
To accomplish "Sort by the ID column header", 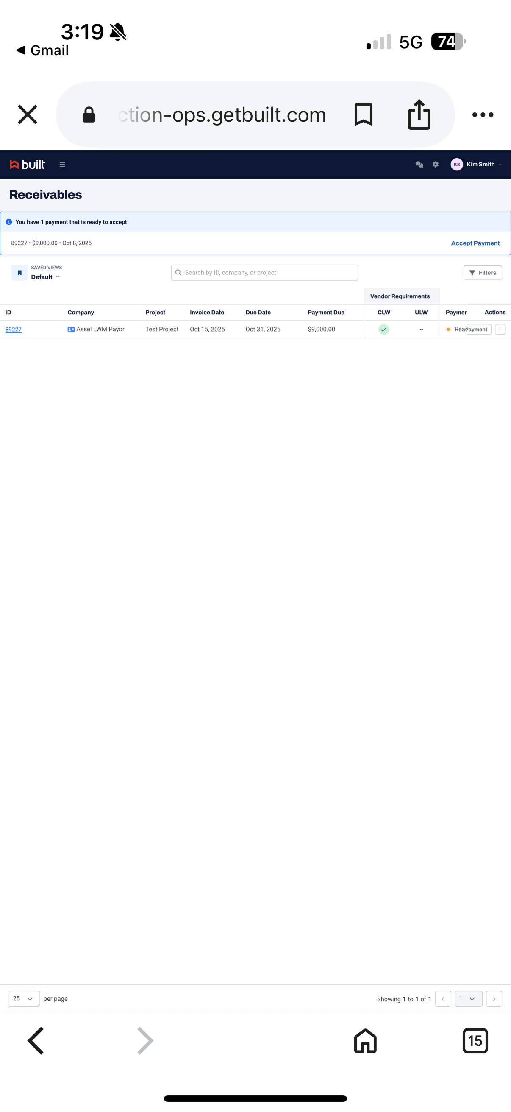I will tap(8, 313).
